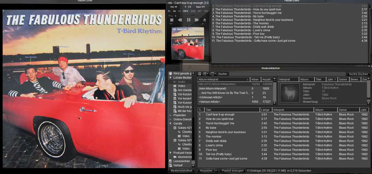Expand the Playlisten tree node
This screenshot has width=372, height=174.
coord(170,115)
